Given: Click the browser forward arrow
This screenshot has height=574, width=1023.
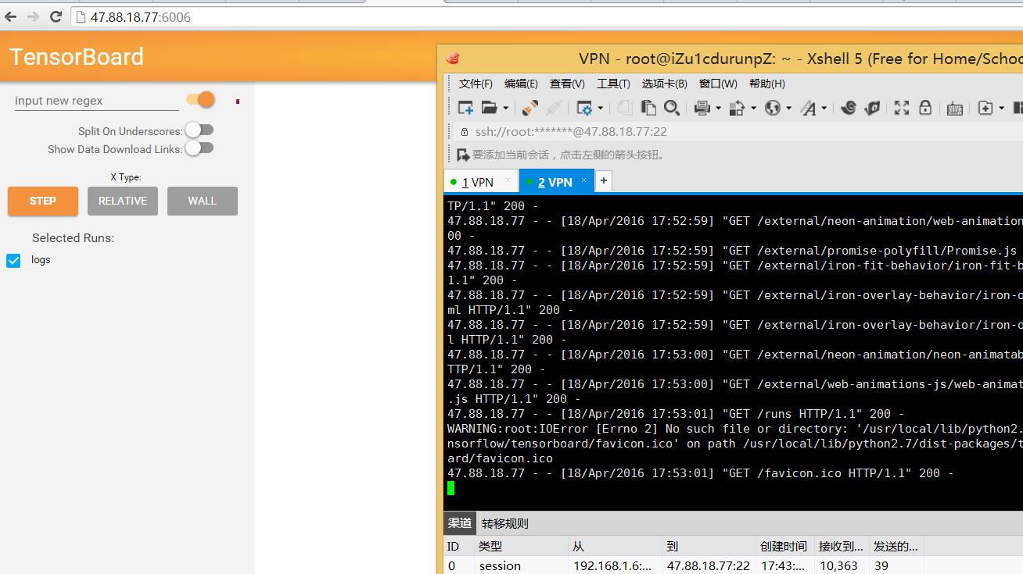Looking at the screenshot, I should pos(33,16).
